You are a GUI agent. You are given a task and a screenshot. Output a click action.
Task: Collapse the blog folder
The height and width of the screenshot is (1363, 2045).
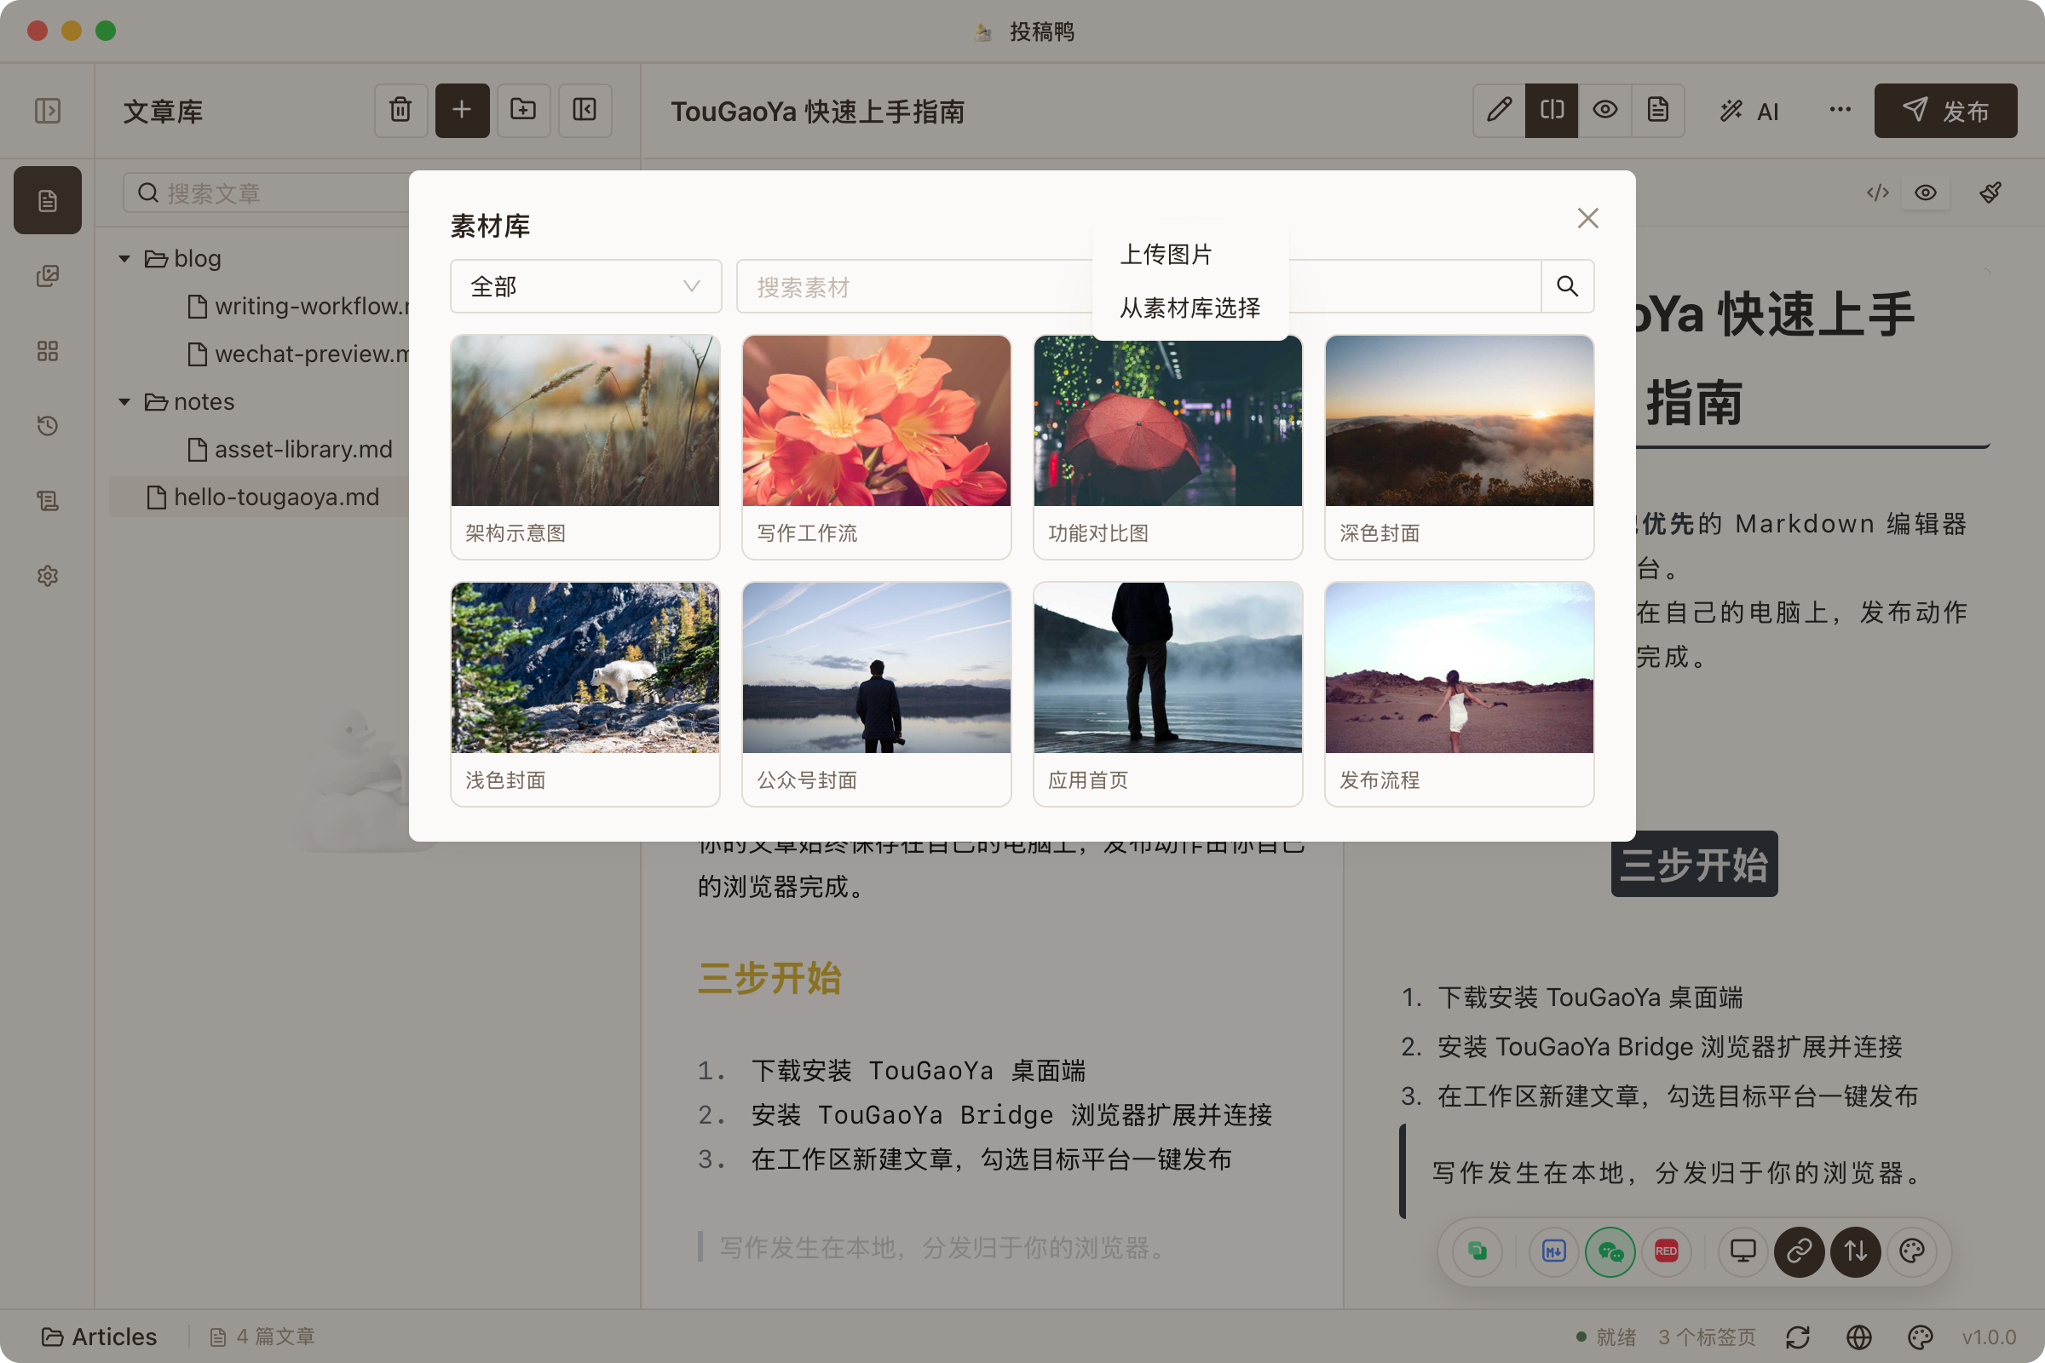[124, 259]
